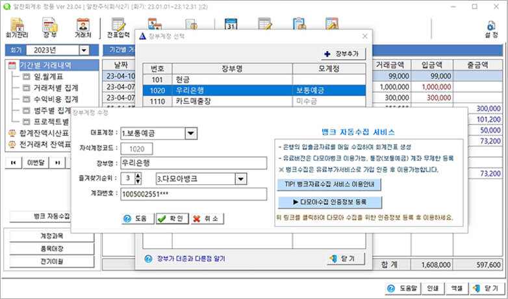
Task: Open 회기관리 from the main toolbar
Action: point(17,28)
